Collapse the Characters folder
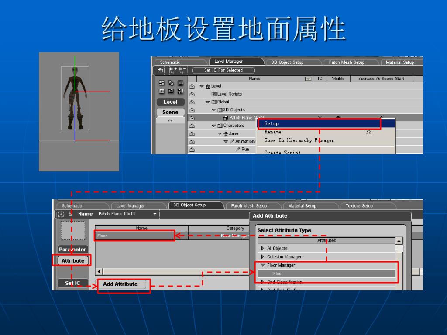The image size is (447, 335). [213, 126]
